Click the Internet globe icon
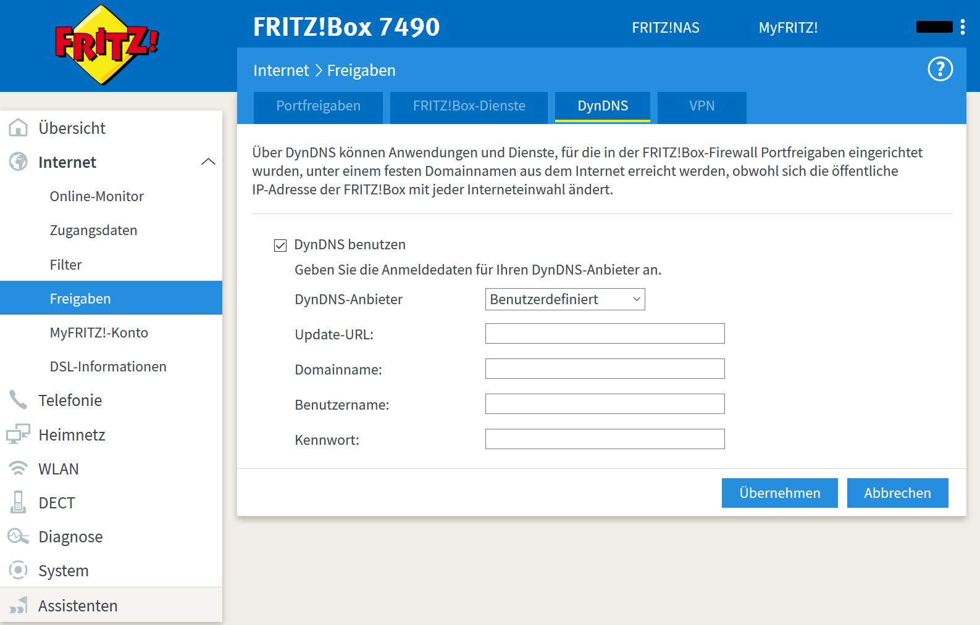This screenshot has width=980, height=625. [x=18, y=162]
